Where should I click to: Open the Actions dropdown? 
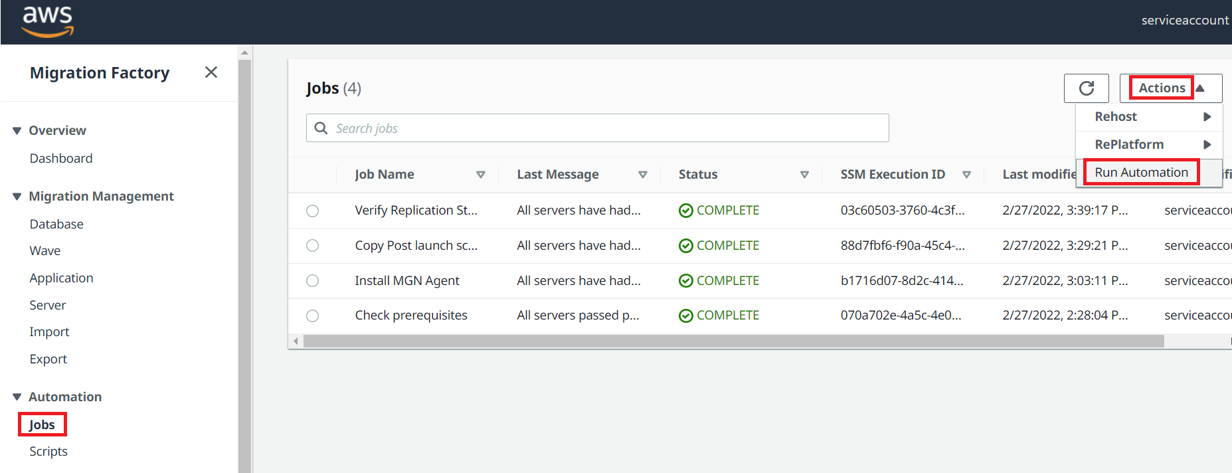click(x=1171, y=88)
